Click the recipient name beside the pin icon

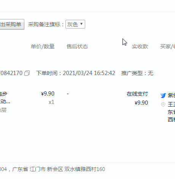[172, 105]
